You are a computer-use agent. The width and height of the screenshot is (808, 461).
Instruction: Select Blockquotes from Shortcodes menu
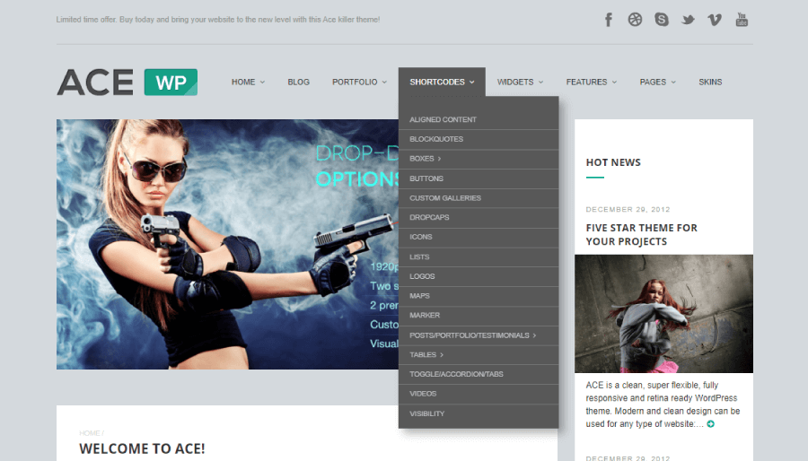click(436, 139)
